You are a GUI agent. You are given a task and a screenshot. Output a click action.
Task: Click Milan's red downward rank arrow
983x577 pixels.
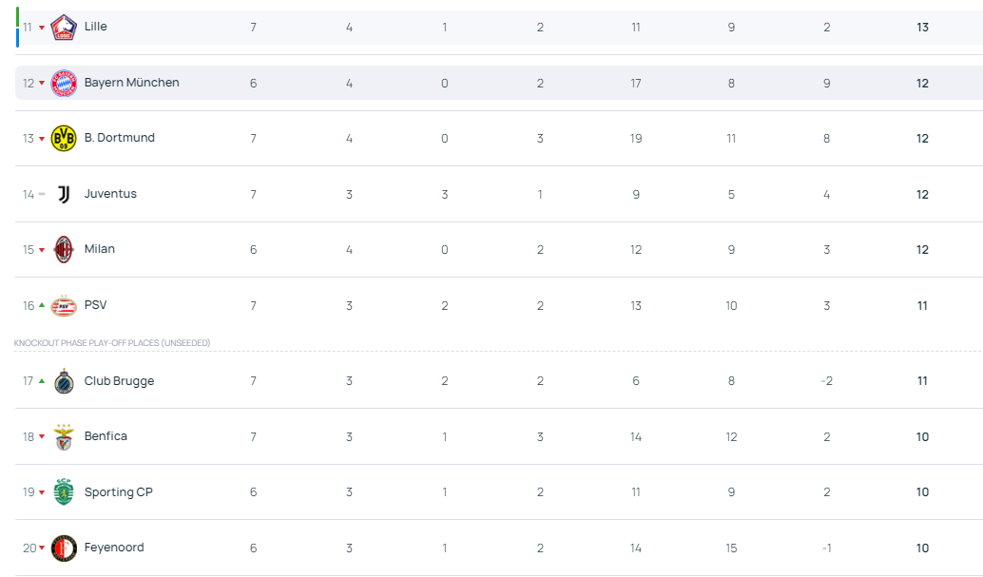(x=42, y=250)
